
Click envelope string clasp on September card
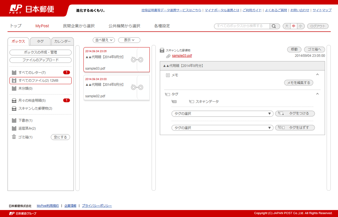pyautogui.click(x=137, y=60)
